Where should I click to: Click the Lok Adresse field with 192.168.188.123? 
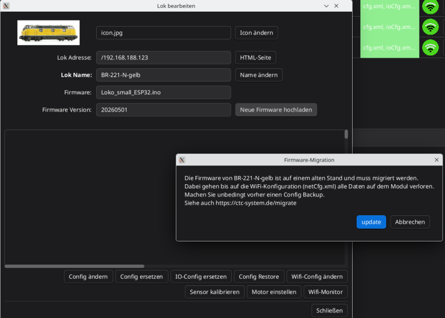(x=164, y=58)
